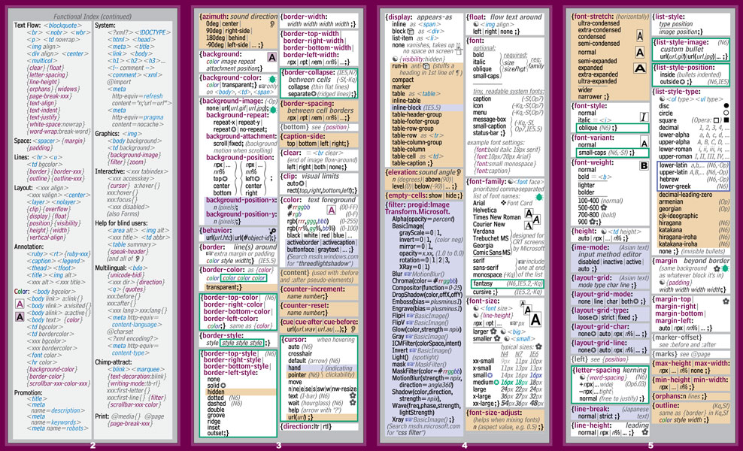This screenshot has width=743, height=451.
Task: Click the large A icon in the font-size box
Action: coord(535,319)
